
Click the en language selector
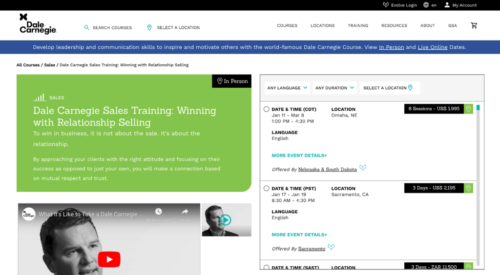[x=434, y=5]
